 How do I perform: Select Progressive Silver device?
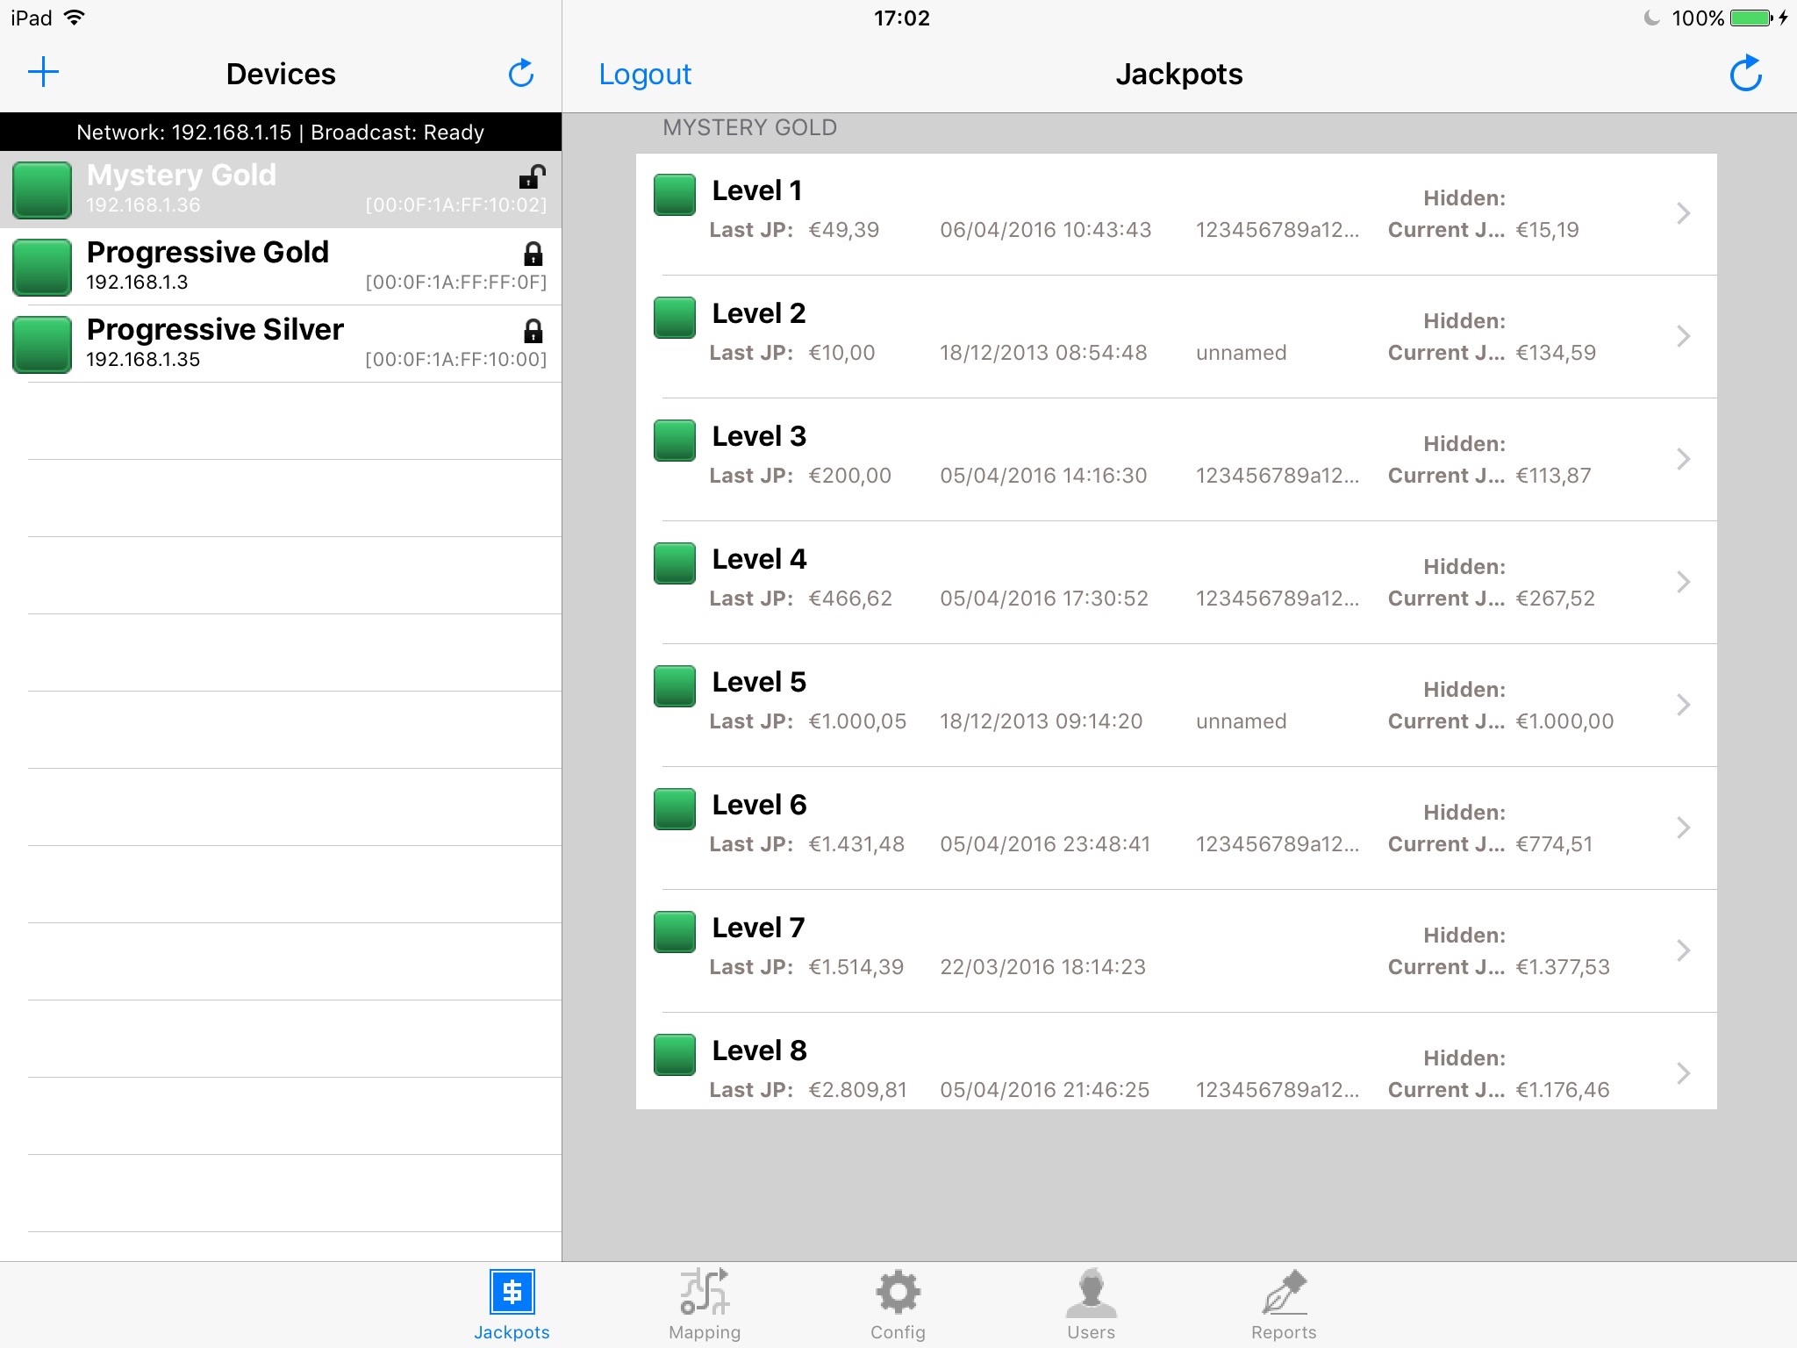280,342
